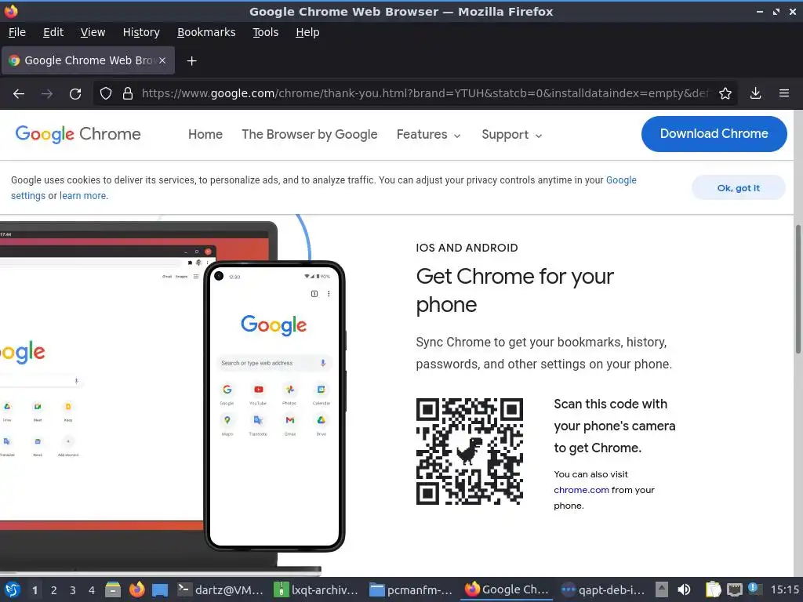
Task: Click the 15:15 taskbar clock
Action: pyautogui.click(x=785, y=589)
